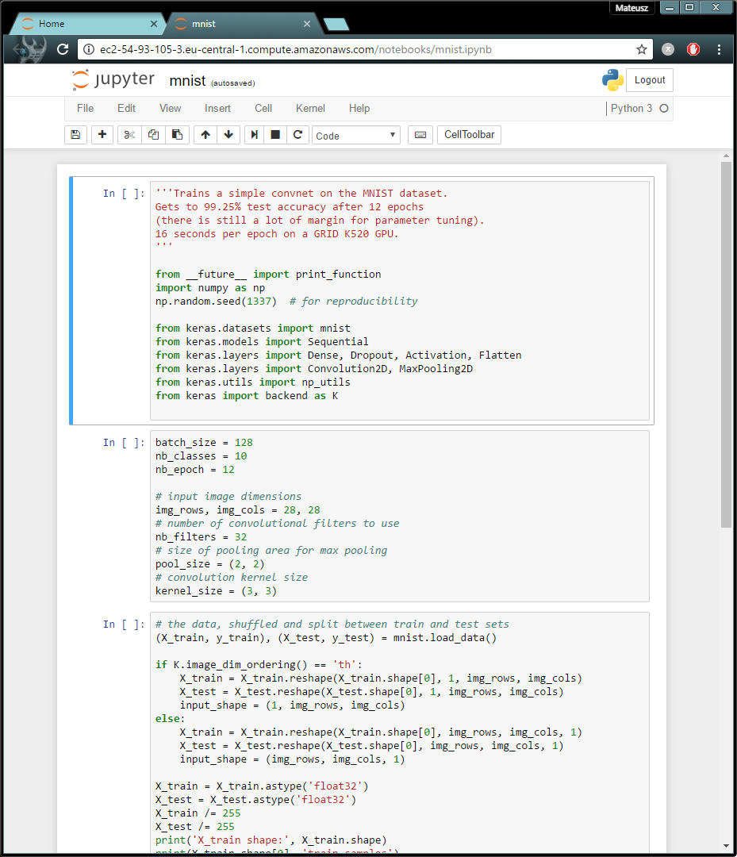The width and height of the screenshot is (737, 857).
Task: Open the File menu in Jupyter
Action: point(85,108)
